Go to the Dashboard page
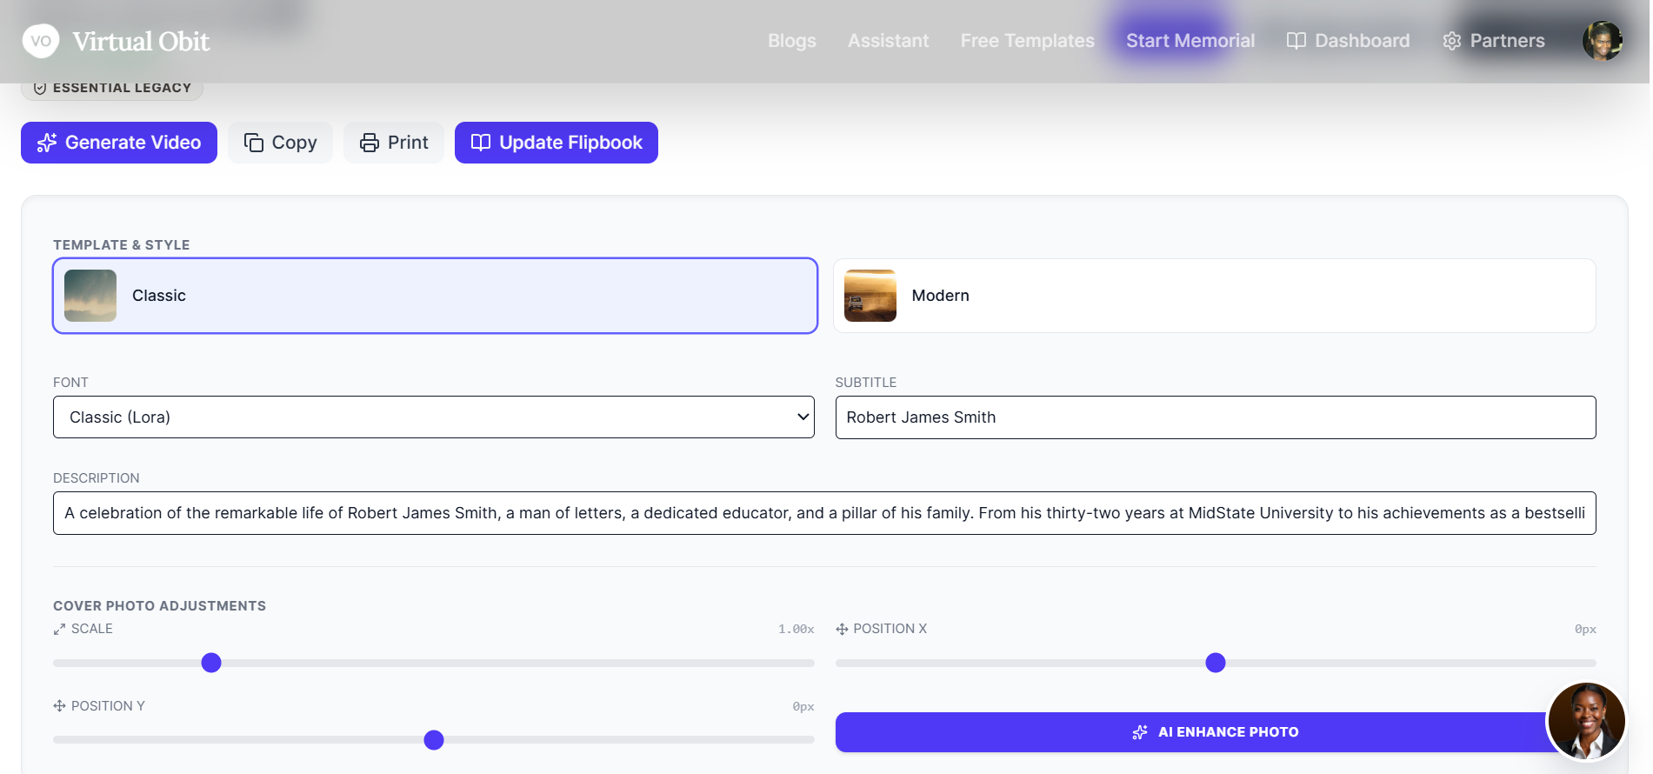 [x=1349, y=41]
